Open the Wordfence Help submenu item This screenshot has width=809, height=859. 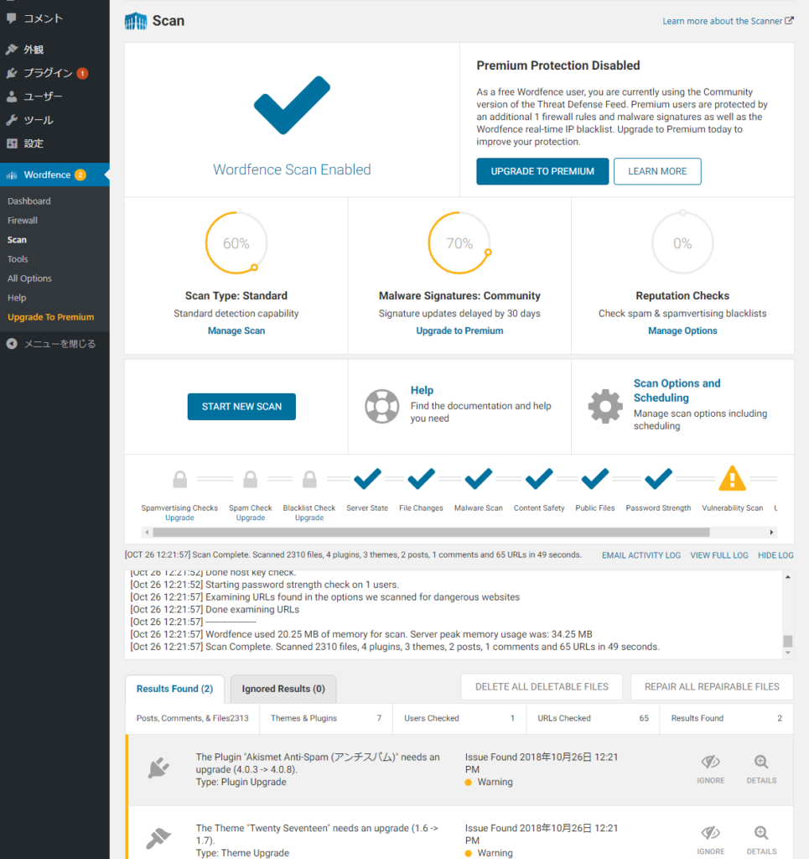pyautogui.click(x=17, y=298)
